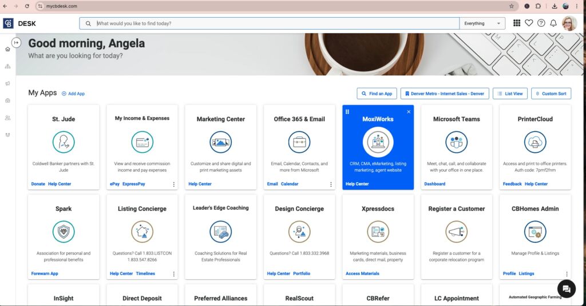
Task: Launch the MoxiWorks rocket icon
Action: (378, 142)
